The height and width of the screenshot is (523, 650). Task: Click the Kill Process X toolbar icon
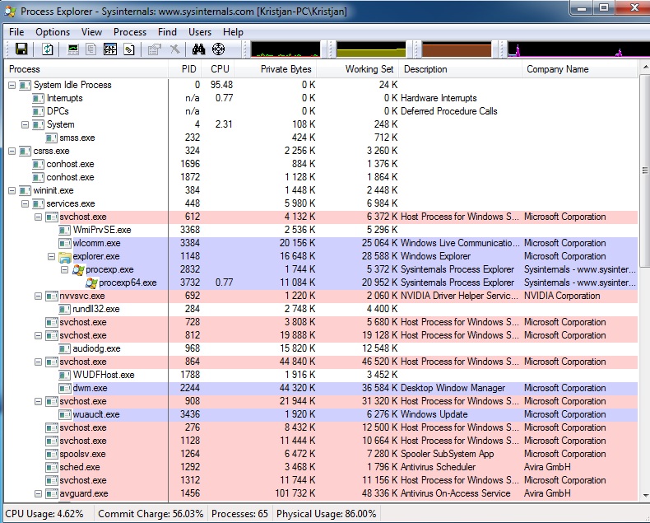tap(175, 49)
